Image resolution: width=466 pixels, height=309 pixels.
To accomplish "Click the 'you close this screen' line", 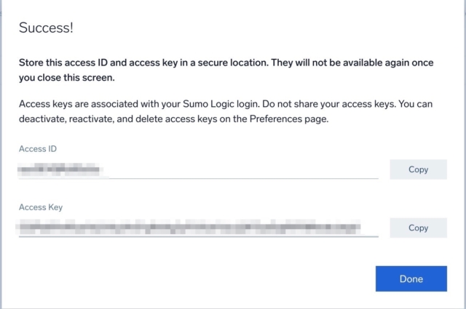I will click(x=66, y=78).
